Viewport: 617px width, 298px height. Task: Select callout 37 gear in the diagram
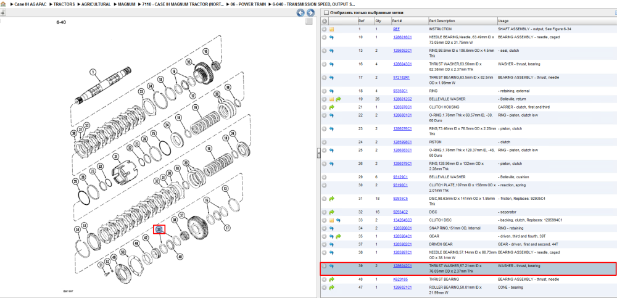[181, 215]
